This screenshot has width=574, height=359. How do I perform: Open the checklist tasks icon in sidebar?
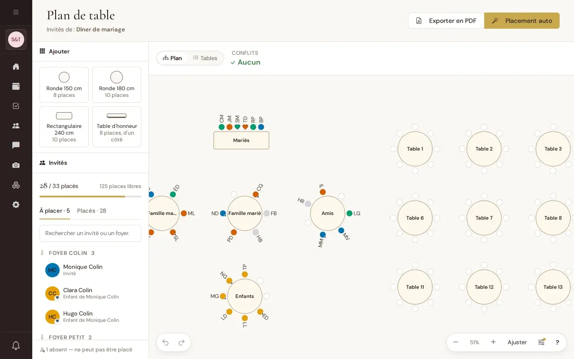click(x=16, y=106)
